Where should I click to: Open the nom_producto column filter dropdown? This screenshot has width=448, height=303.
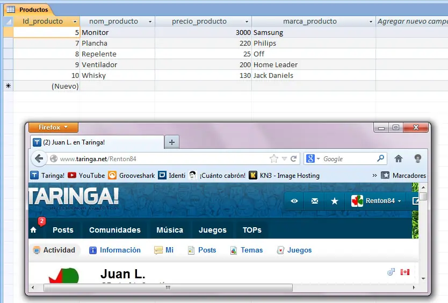pos(150,21)
